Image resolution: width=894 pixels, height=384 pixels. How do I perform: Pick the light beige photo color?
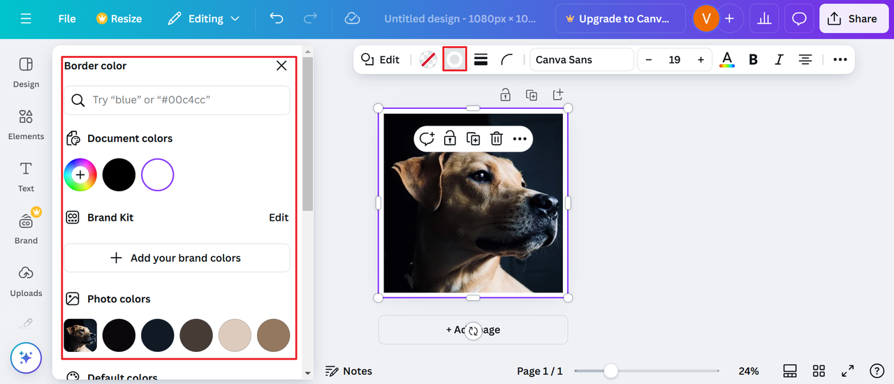(x=235, y=335)
